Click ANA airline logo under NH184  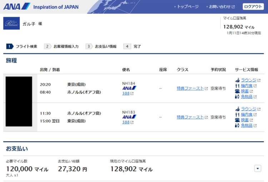(x=129, y=88)
